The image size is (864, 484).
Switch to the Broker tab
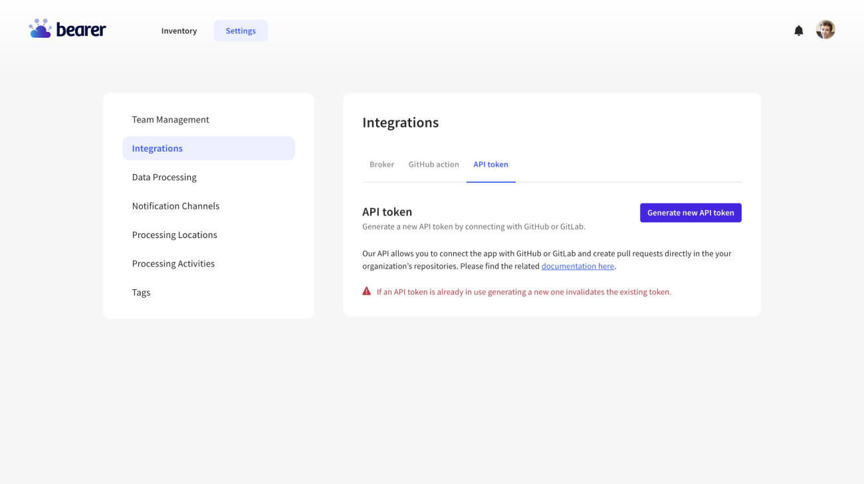(381, 164)
